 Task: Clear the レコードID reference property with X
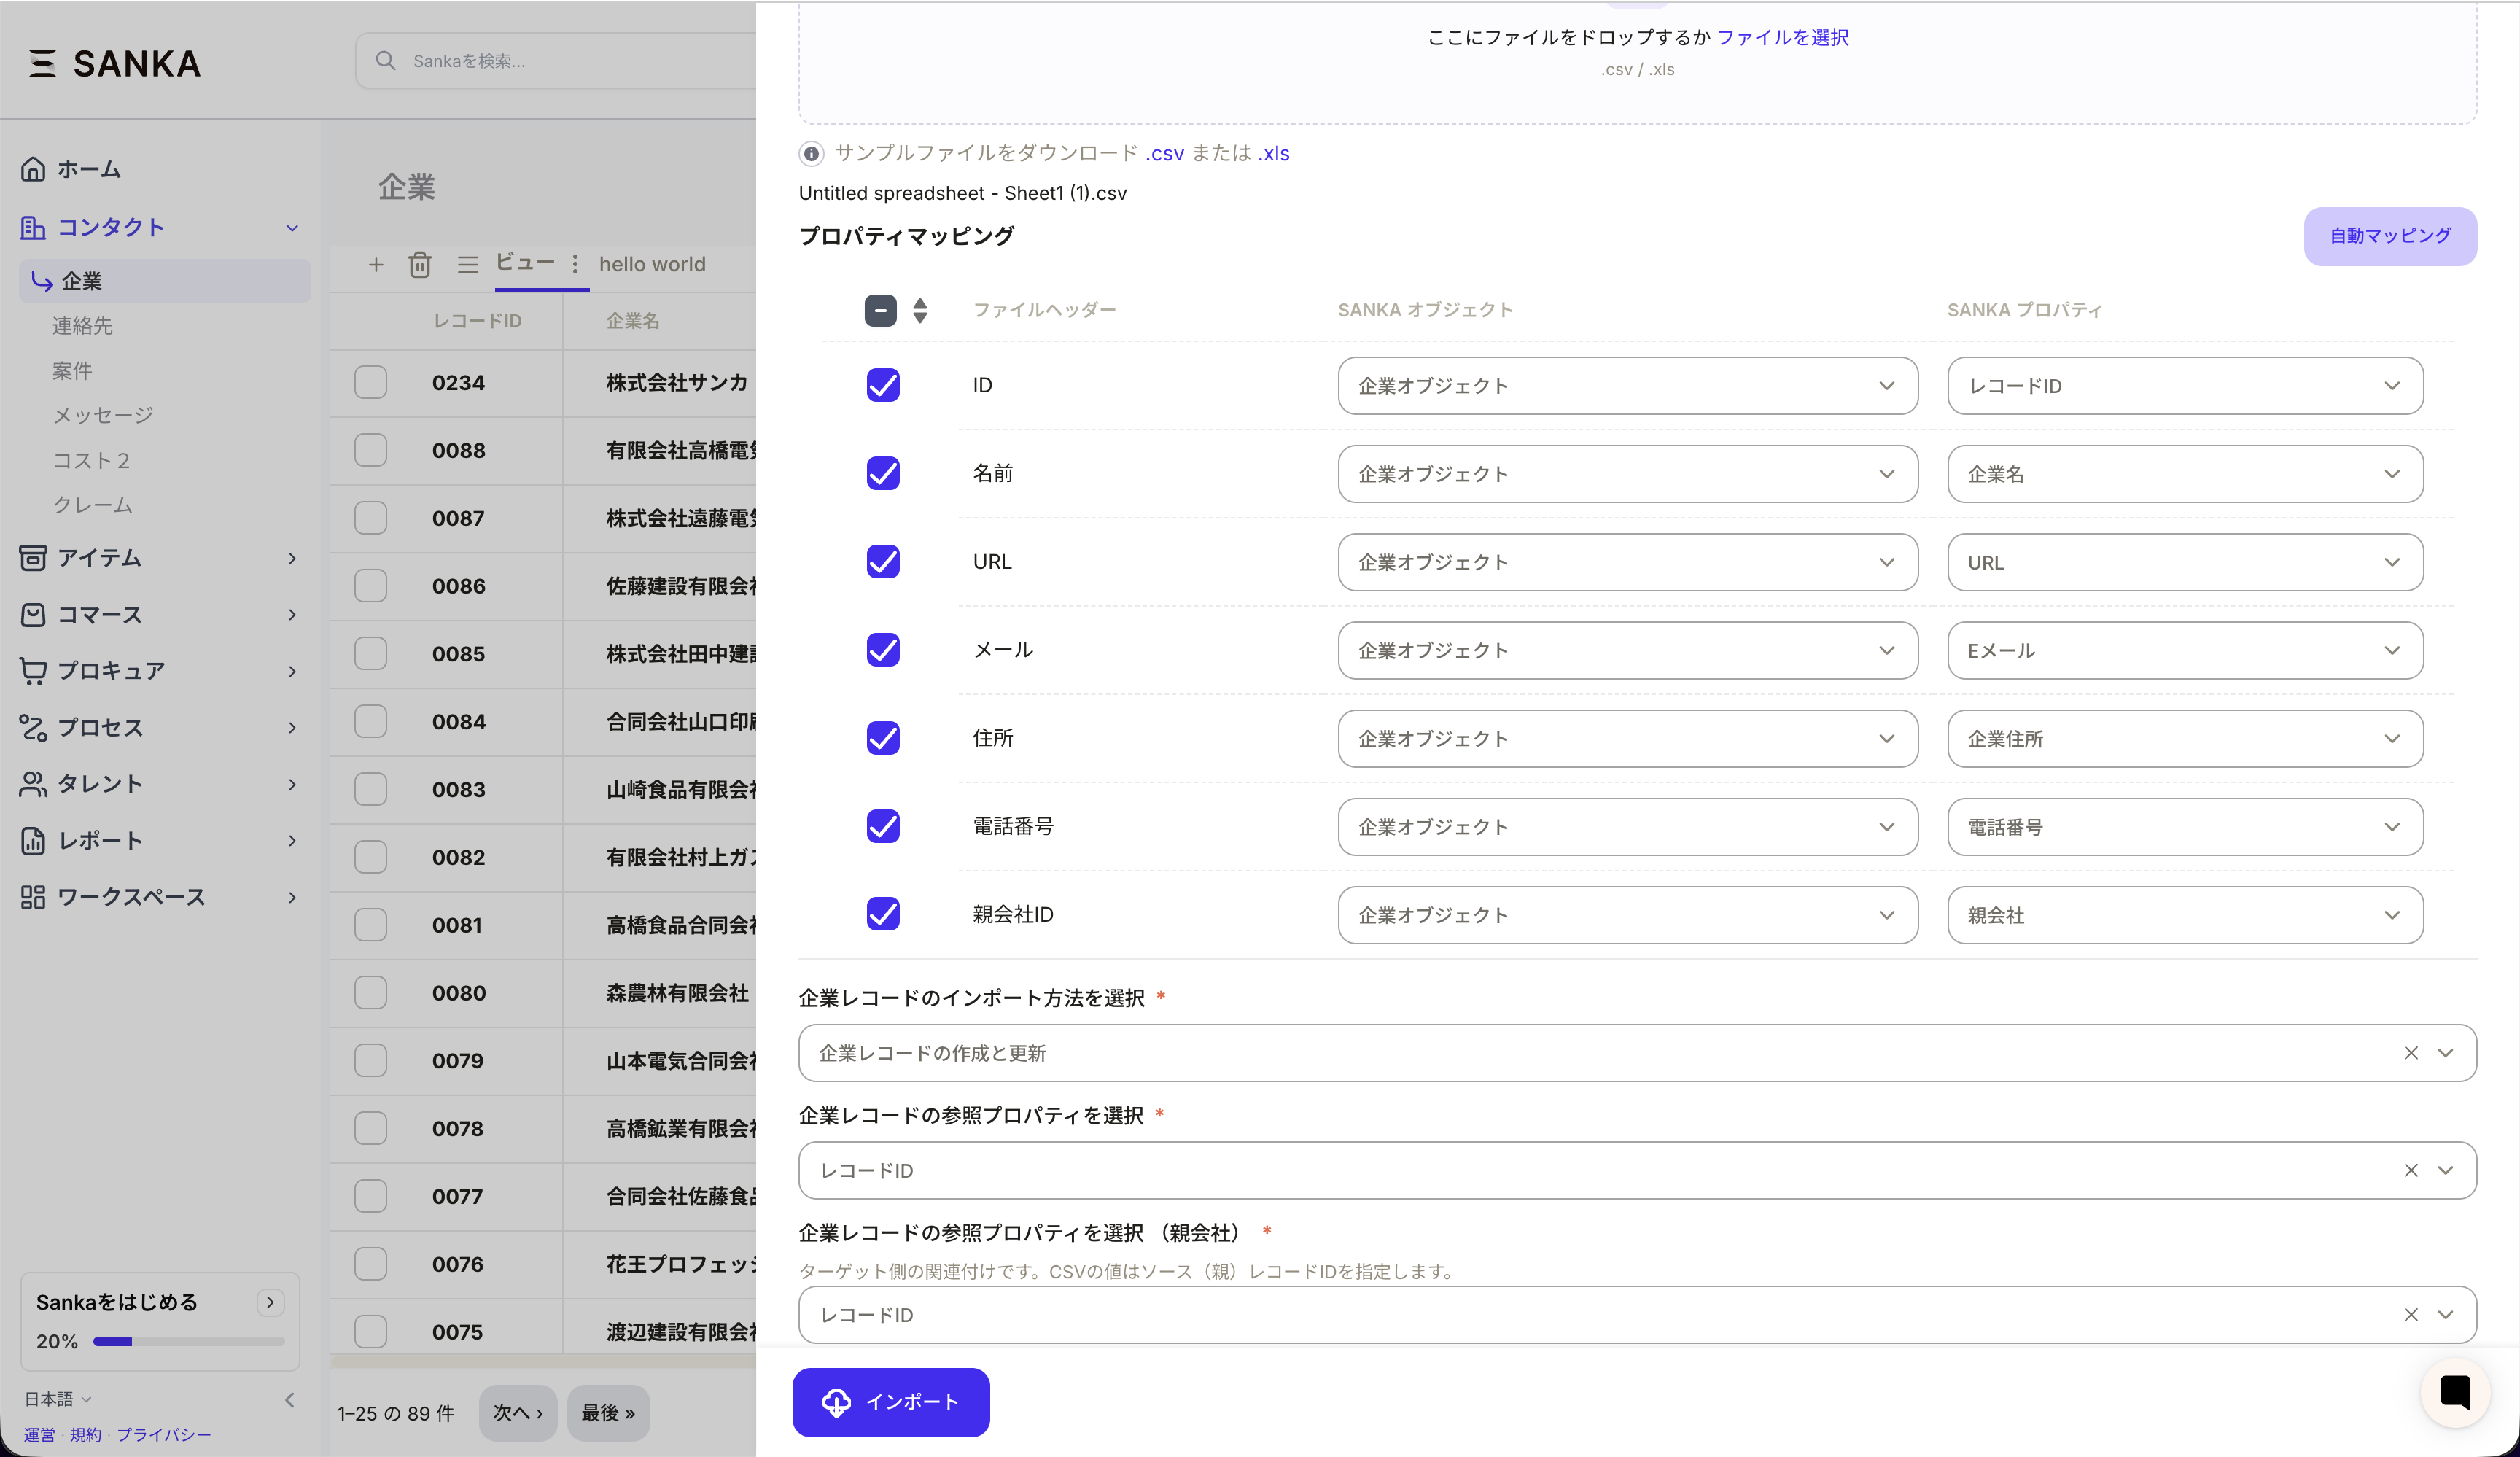click(x=2410, y=1170)
